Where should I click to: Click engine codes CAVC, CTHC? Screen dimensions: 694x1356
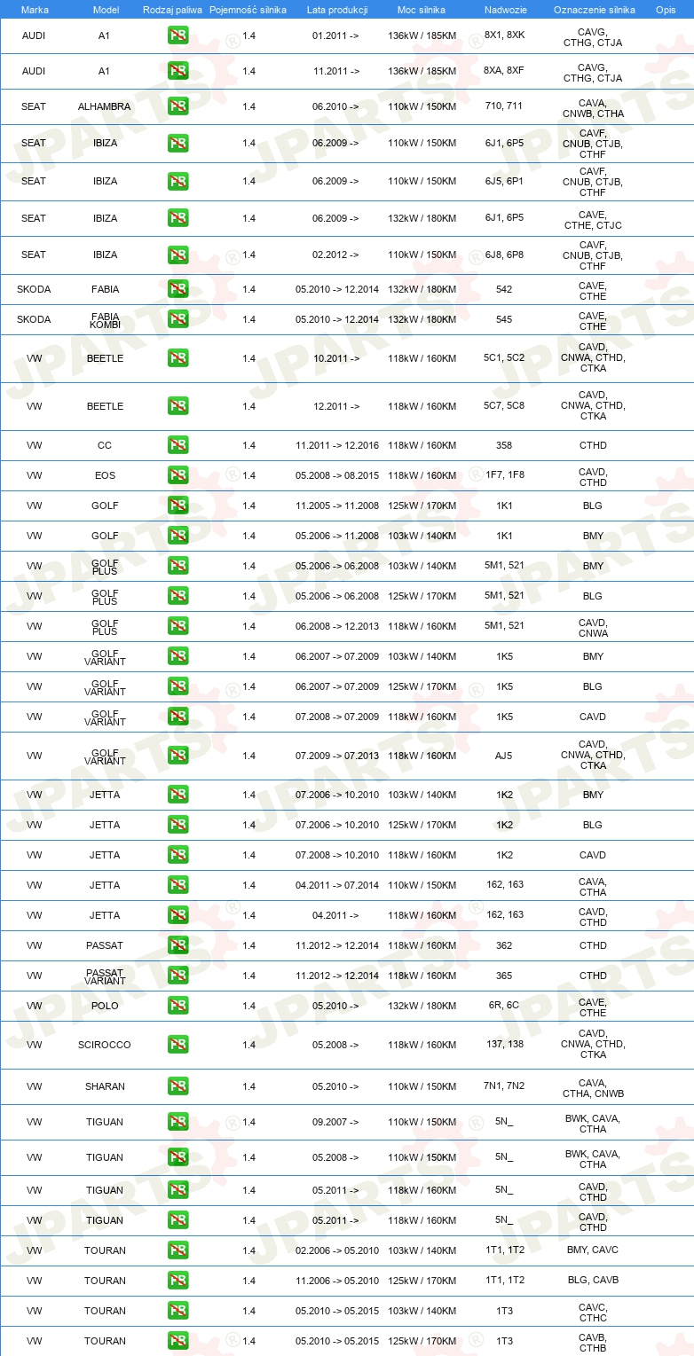point(593,1313)
